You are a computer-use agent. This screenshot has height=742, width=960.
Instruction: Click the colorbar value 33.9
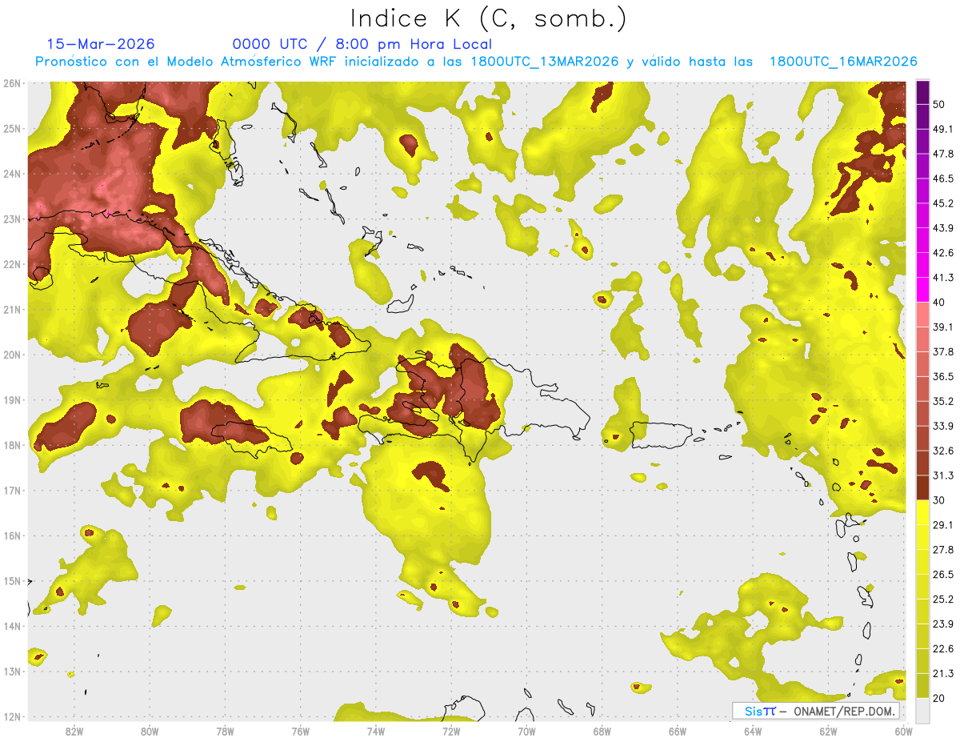click(943, 426)
